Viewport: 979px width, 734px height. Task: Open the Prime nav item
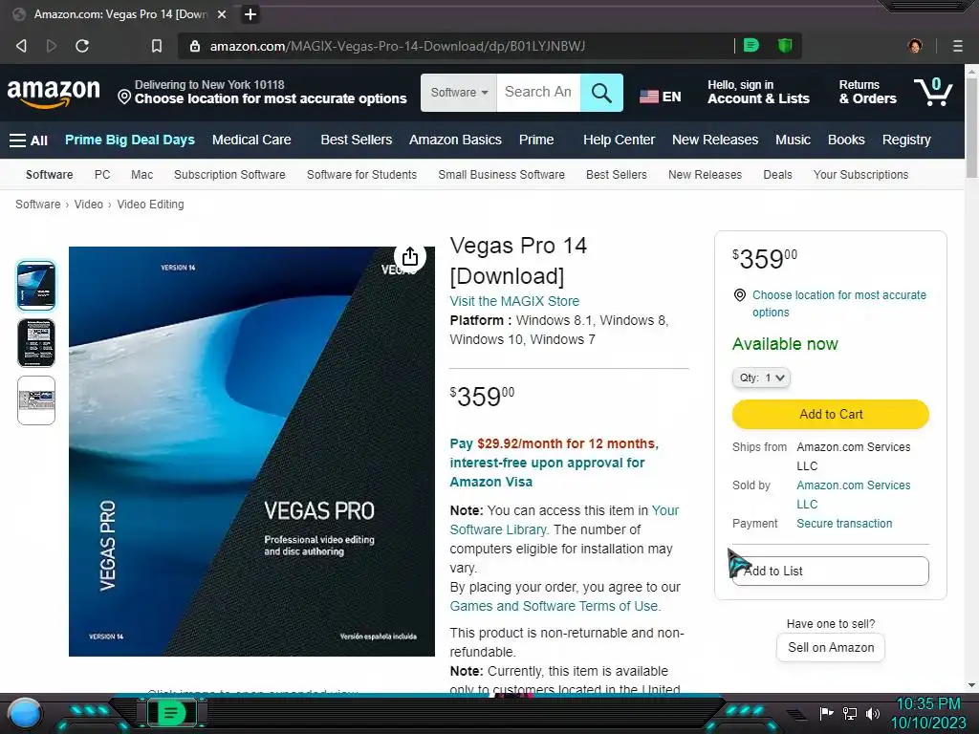536,140
